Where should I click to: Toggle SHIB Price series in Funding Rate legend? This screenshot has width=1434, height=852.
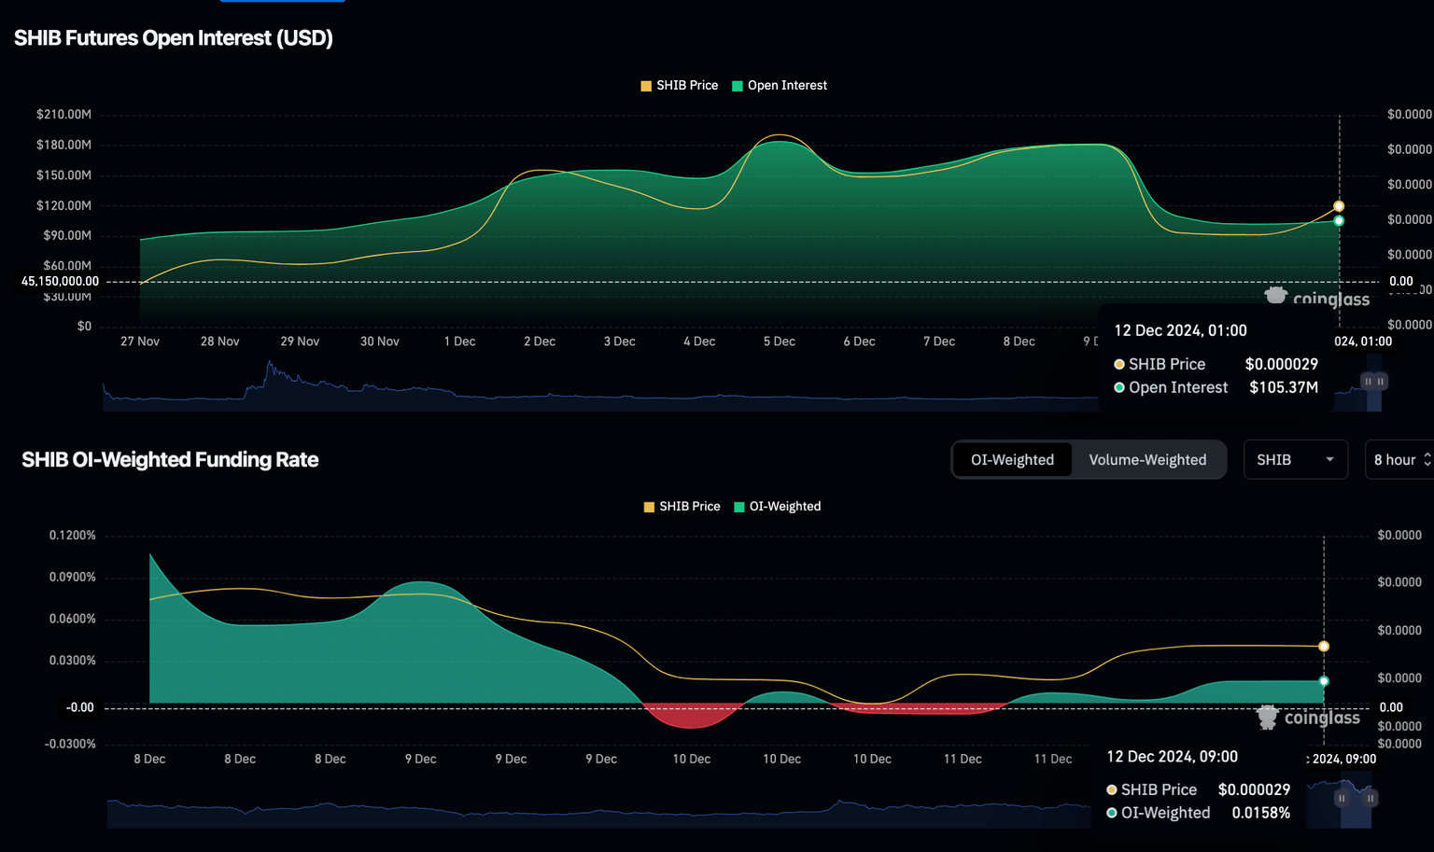pyautogui.click(x=682, y=507)
